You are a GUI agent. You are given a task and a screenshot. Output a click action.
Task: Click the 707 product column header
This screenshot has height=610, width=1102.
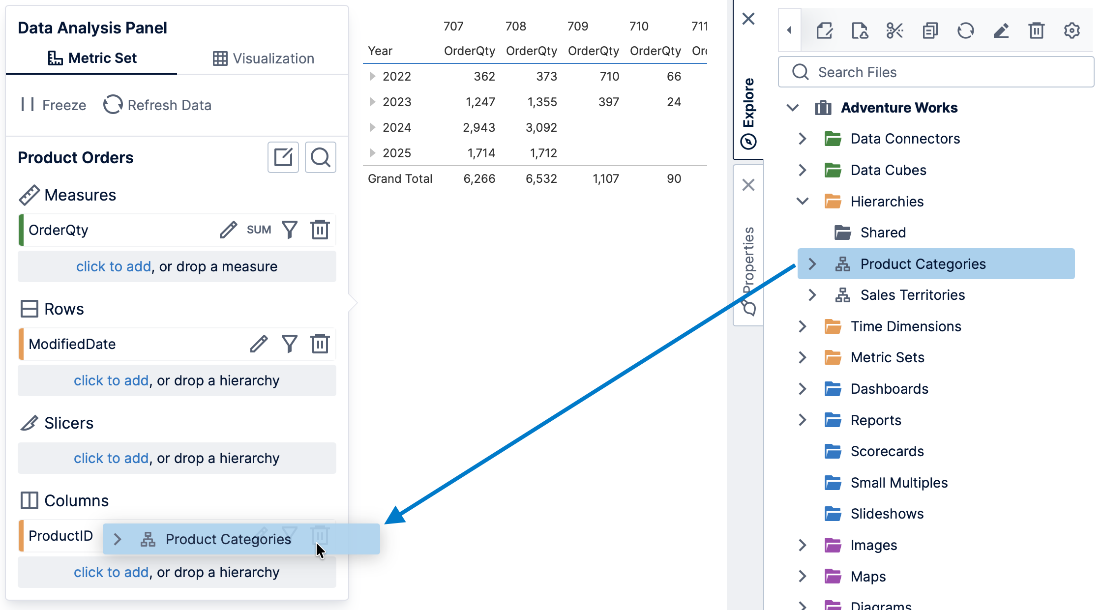453,26
